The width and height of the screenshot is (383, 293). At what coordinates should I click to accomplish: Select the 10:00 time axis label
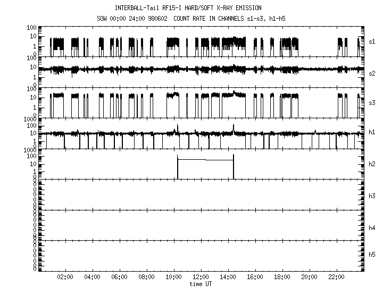tap(173, 277)
